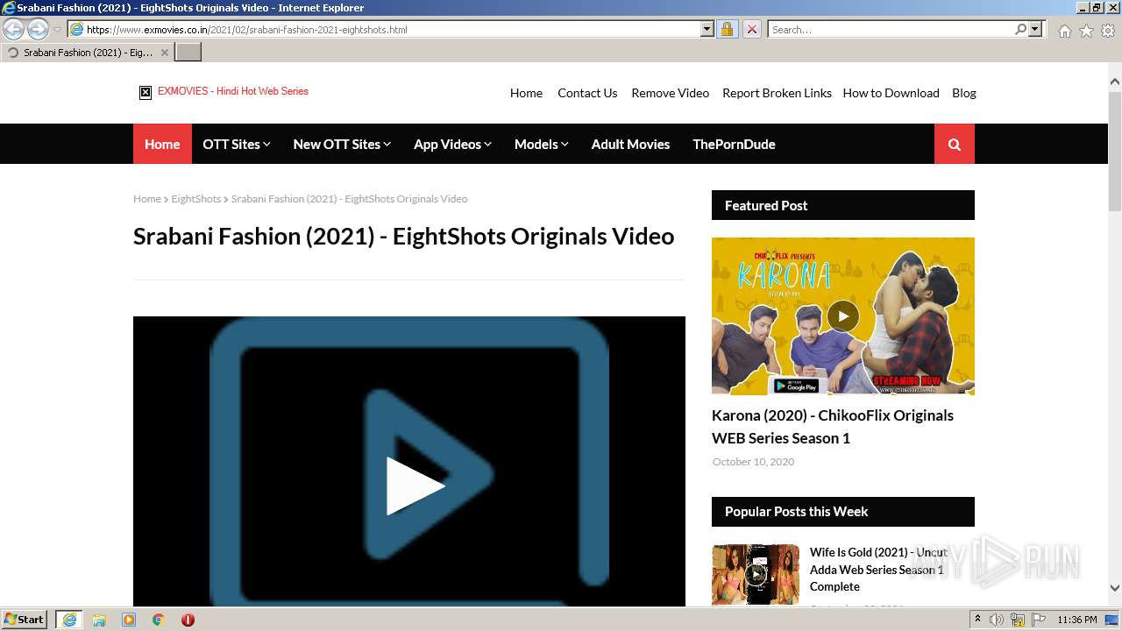Click the EightShots breadcrumb link
The height and width of the screenshot is (631, 1122).
coord(195,199)
